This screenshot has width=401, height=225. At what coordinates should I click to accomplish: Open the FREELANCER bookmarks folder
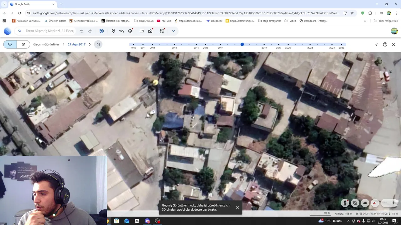(144, 21)
